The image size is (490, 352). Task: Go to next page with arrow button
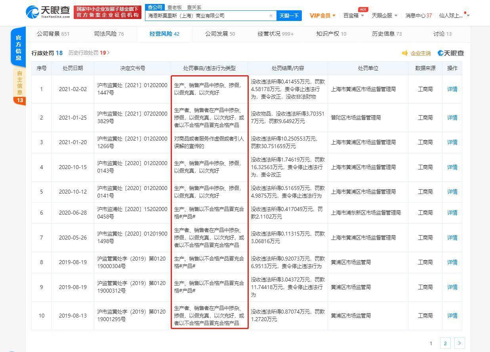point(459,343)
